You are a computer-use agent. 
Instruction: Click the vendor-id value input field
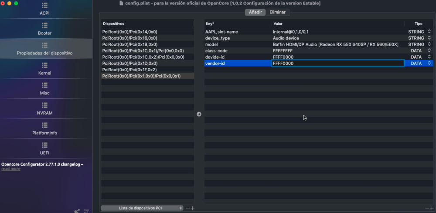[x=338, y=63]
